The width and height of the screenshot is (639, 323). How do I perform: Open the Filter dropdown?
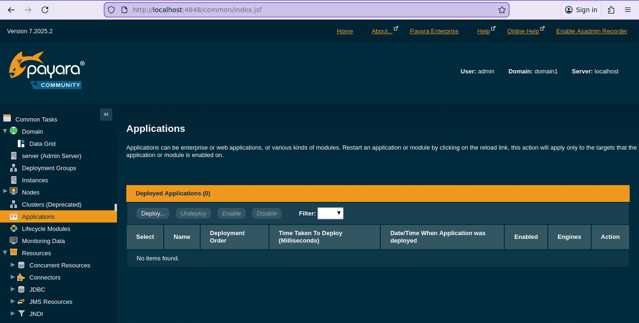pos(330,213)
